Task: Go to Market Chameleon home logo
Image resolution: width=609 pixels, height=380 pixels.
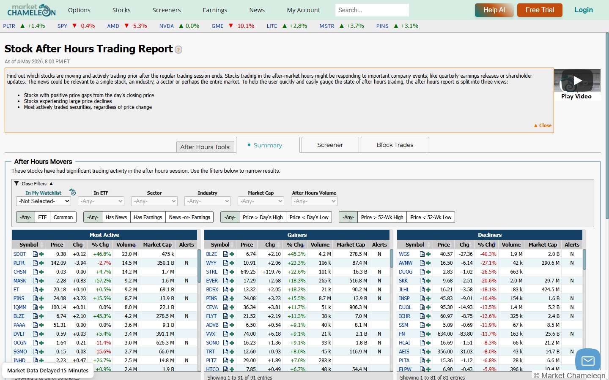Action: pyautogui.click(x=31, y=10)
